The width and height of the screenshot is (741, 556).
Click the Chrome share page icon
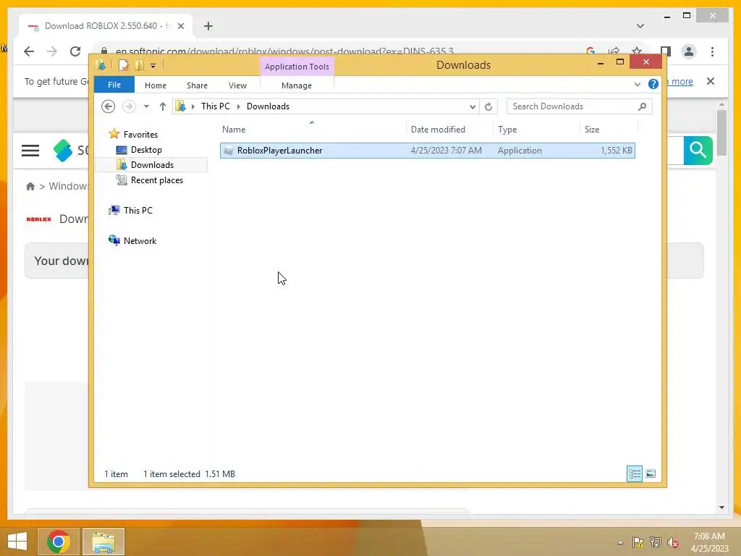tap(614, 51)
